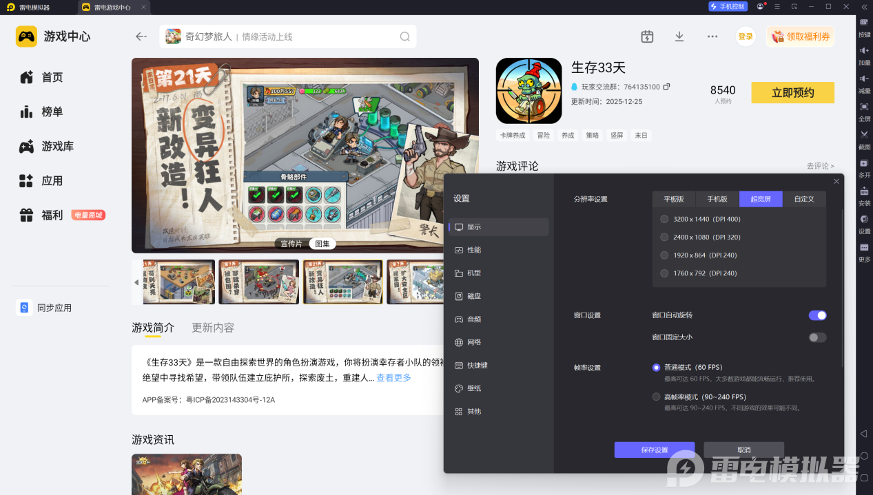Click the 去评论 link
This screenshot has width=873, height=495.
pos(820,166)
